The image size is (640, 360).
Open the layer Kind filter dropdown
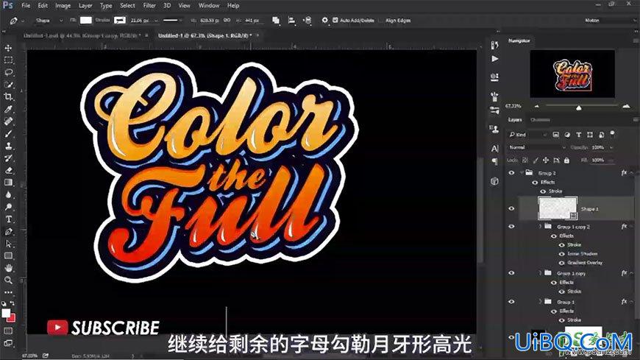point(527,135)
